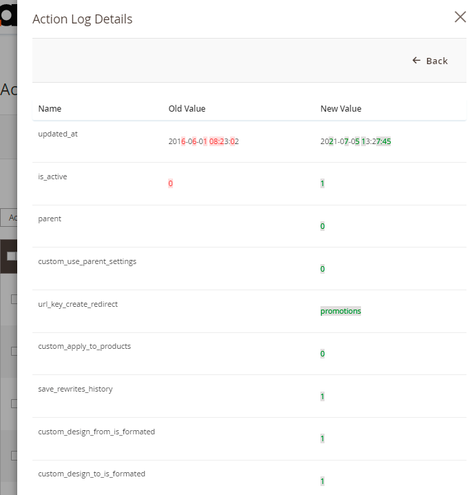Viewport: 472px width, 495px height.
Task: Click the new updated_at date value
Action: [x=356, y=141]
